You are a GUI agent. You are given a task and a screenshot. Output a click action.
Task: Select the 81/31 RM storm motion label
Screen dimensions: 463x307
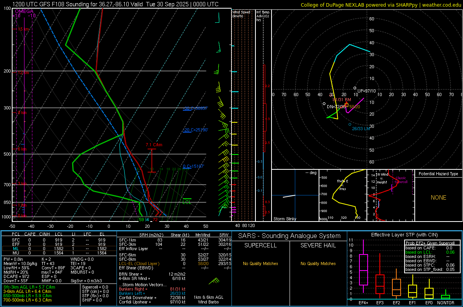coord(342,100)
